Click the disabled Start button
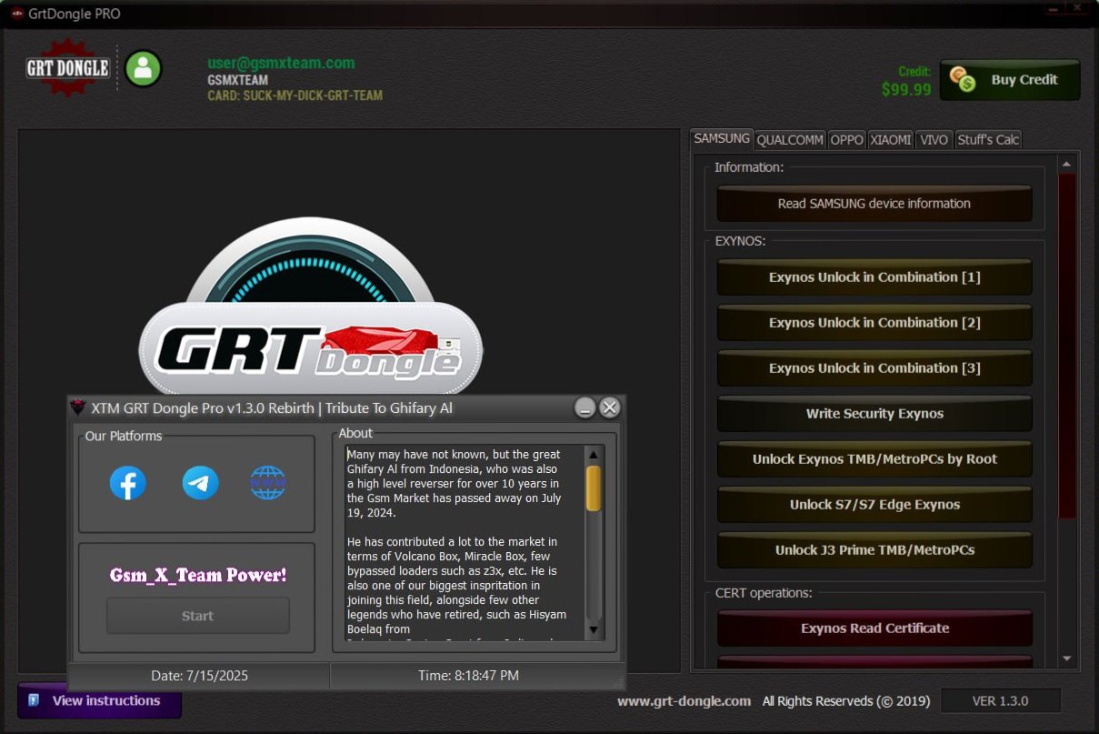The height and width of the screenshot is (734, 1099). tap(197, 616)
